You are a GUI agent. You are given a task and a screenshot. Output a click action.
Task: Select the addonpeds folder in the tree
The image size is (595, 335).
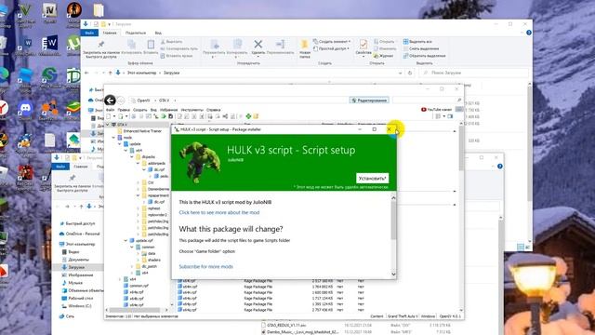pos(156,164)
